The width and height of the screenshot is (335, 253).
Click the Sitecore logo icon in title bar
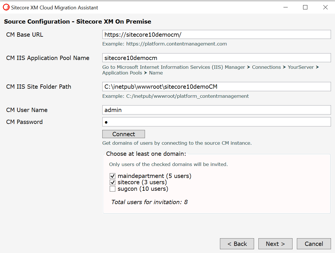pos(6,8)
